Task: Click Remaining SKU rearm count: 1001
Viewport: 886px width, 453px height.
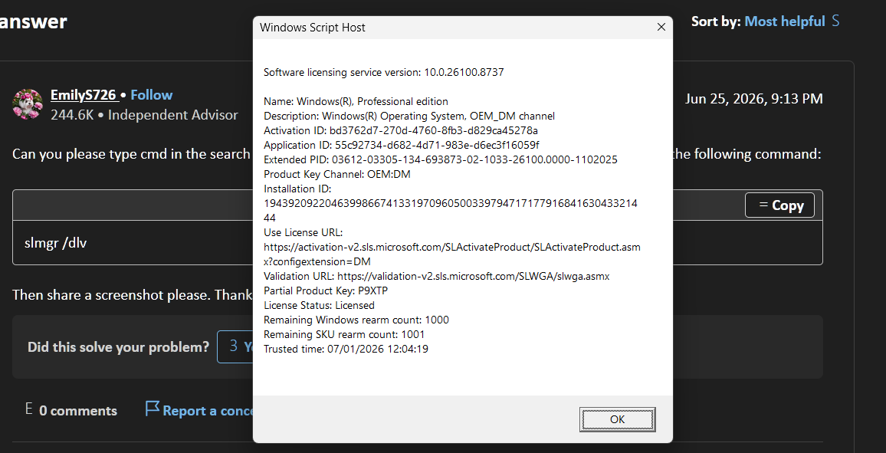Action: [344, 334]
